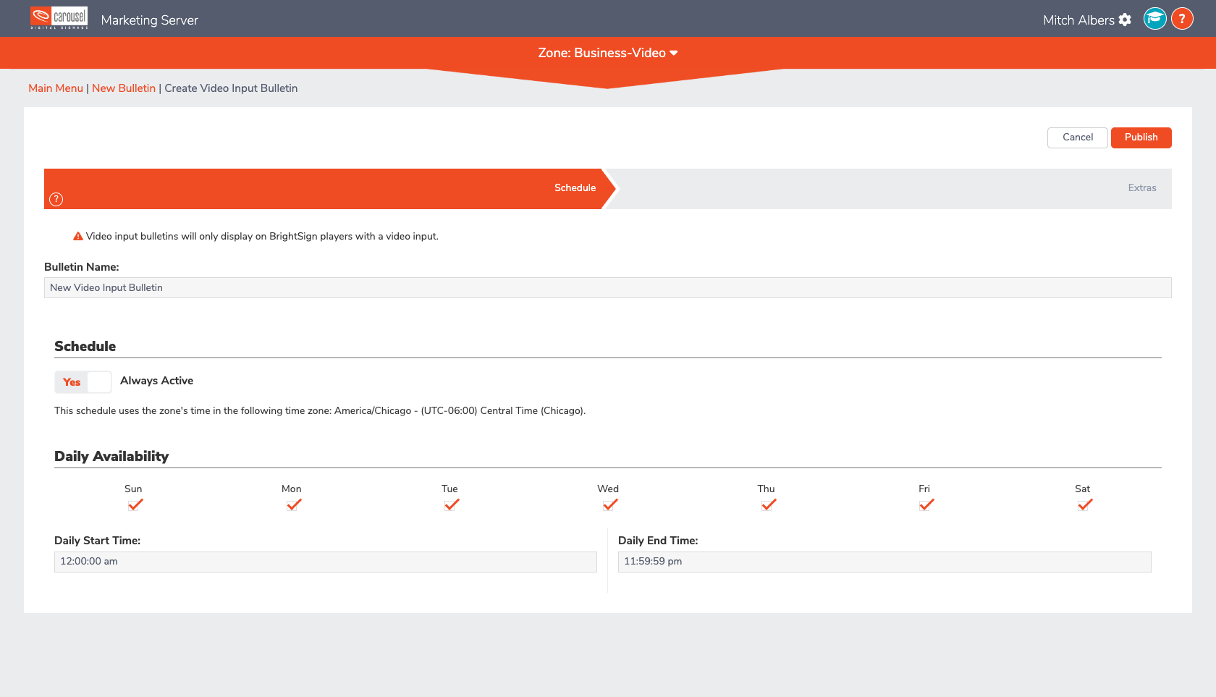Image resolution: width=1216 pixels, height=697 pixels.
Task: Open the graduation cap training icon
Action: (x=1154, y=19)
